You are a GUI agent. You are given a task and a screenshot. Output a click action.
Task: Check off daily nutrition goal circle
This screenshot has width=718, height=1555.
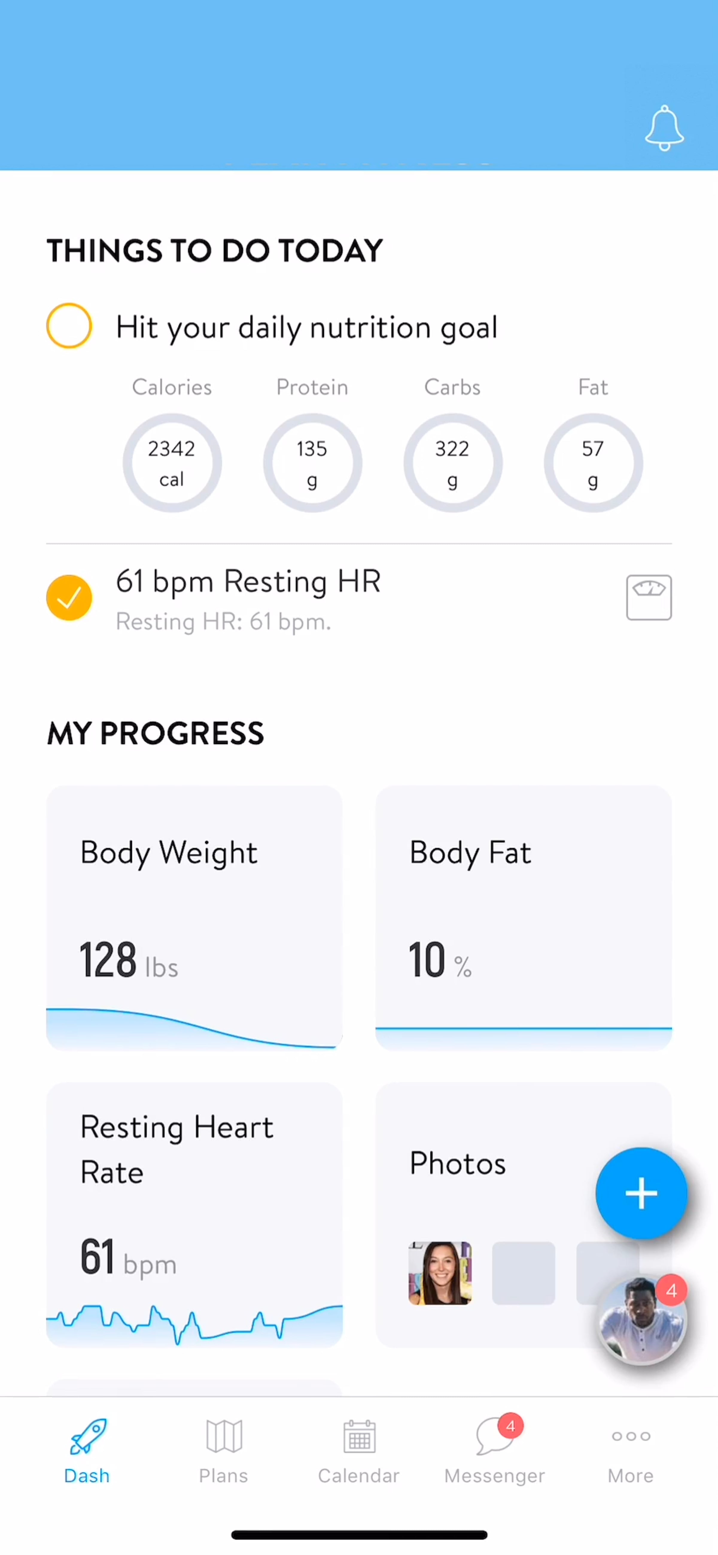(x=69, y=326)
